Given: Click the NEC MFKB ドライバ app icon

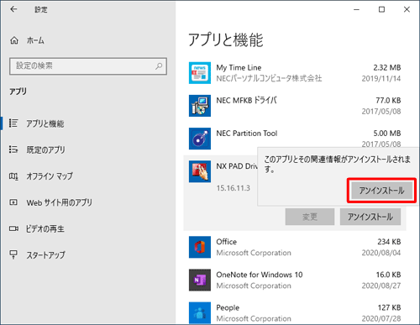Looking at the screenshot, I should 200,106.
